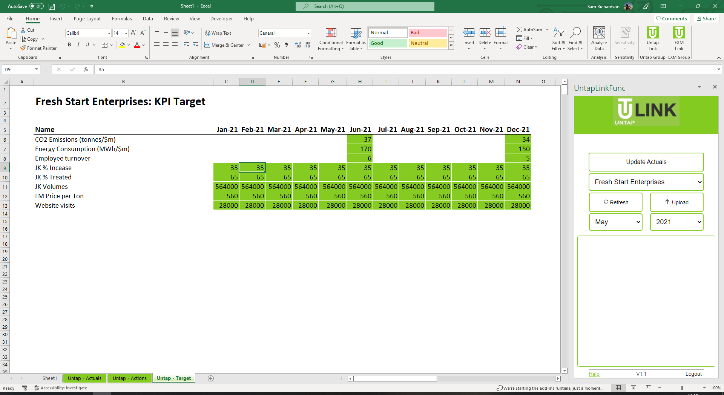
Task: Click the Decrease Indent icon
Action: click(x=187, y=45)
